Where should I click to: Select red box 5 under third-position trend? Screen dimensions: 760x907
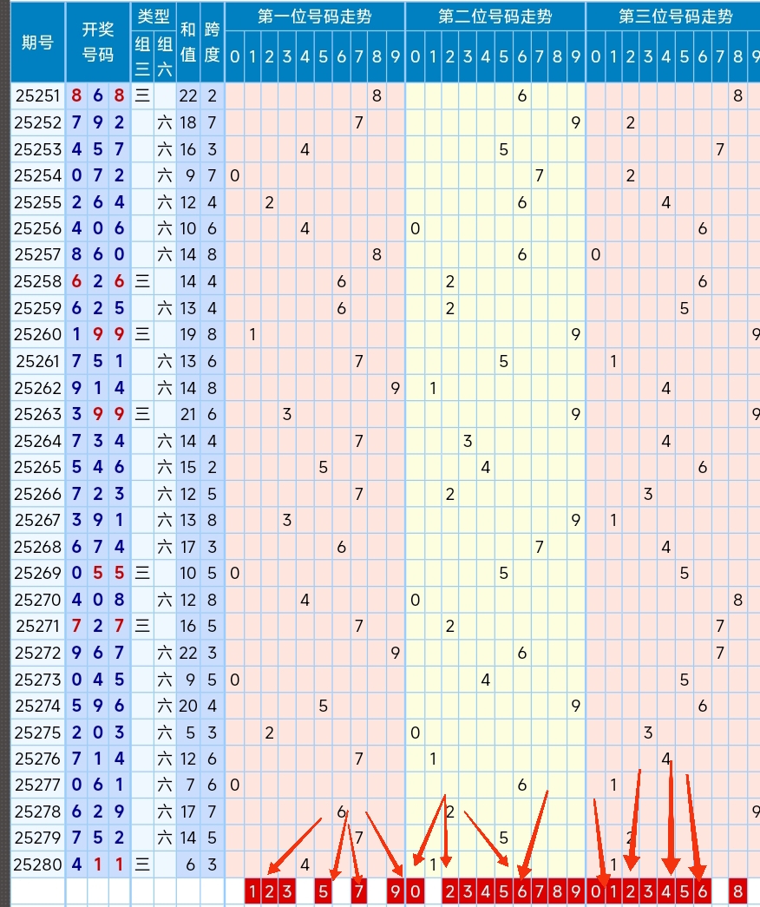[685, 891]
